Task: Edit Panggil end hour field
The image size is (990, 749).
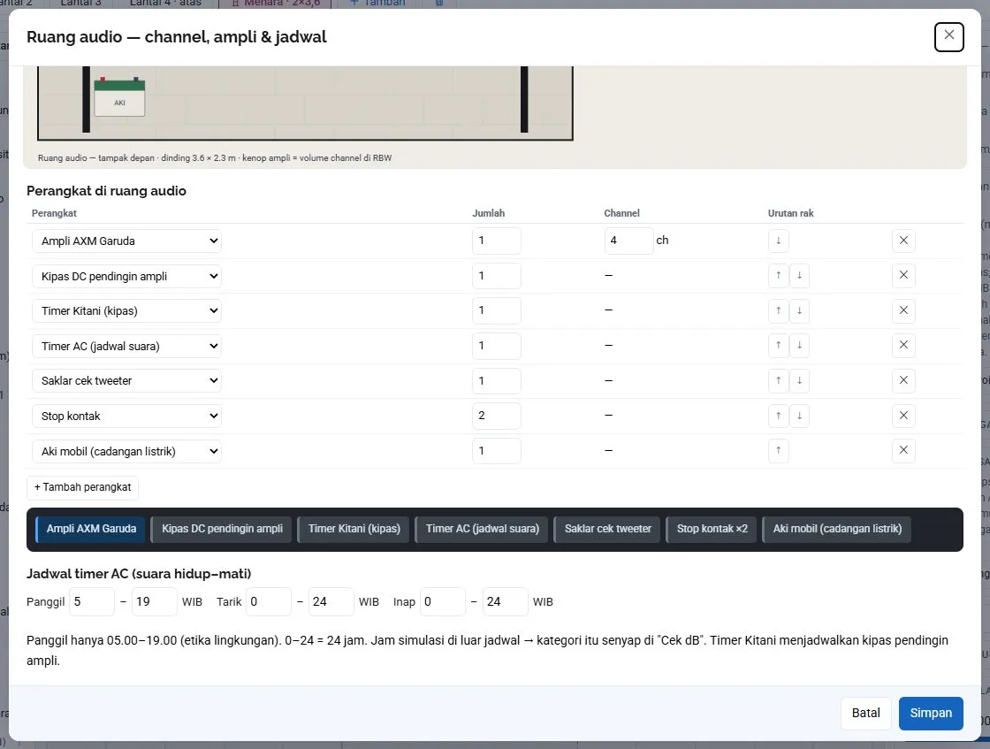Action: [154, 602]
